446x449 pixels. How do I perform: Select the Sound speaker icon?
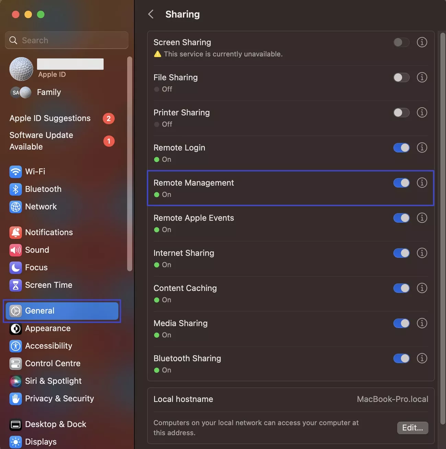tap(15, 250)
